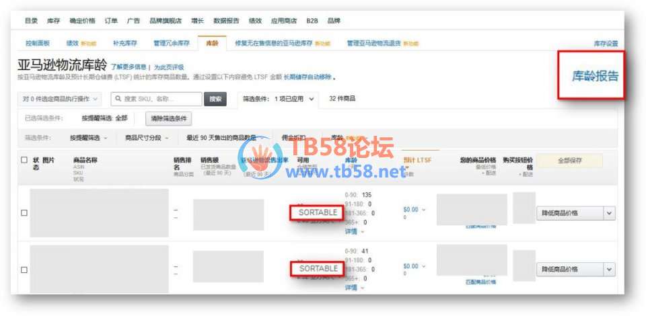Sort by 销售额 column header
Viewport: 646px width, 316px height.
(x=209, y=159)
